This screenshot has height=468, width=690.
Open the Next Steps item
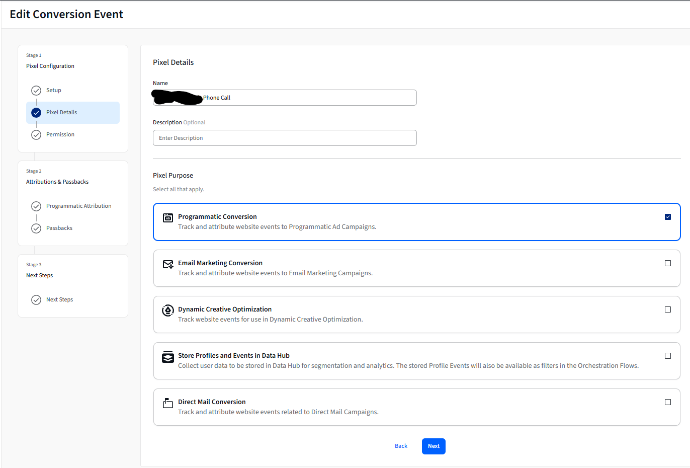coord(59,300)
